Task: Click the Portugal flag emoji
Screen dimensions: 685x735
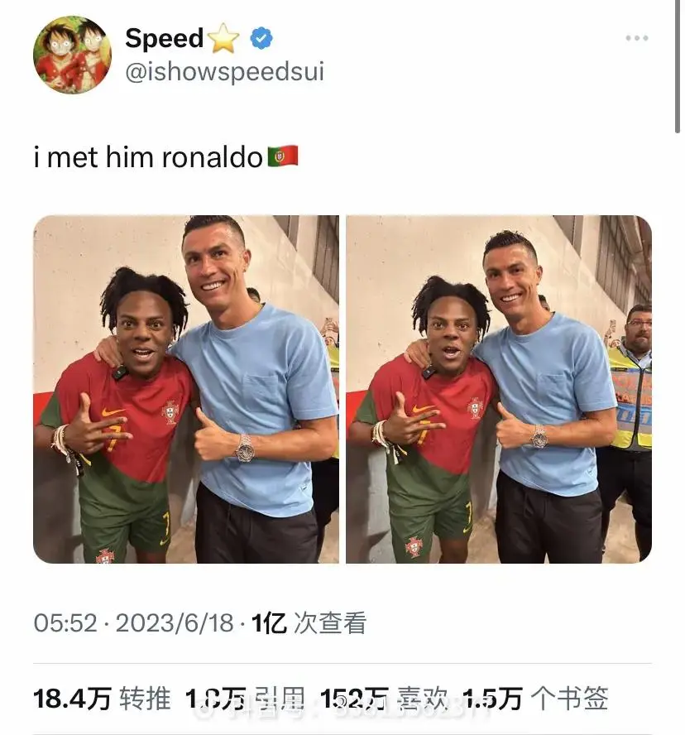Action: tap(283, 156)
